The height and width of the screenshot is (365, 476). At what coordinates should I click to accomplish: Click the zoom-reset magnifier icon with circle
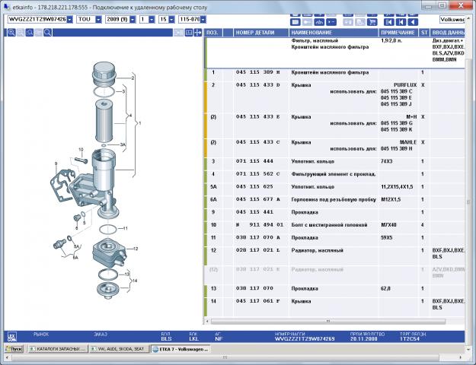[30, 33]
